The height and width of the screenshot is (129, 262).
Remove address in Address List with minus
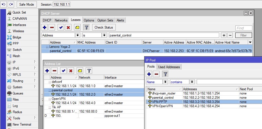55,71
